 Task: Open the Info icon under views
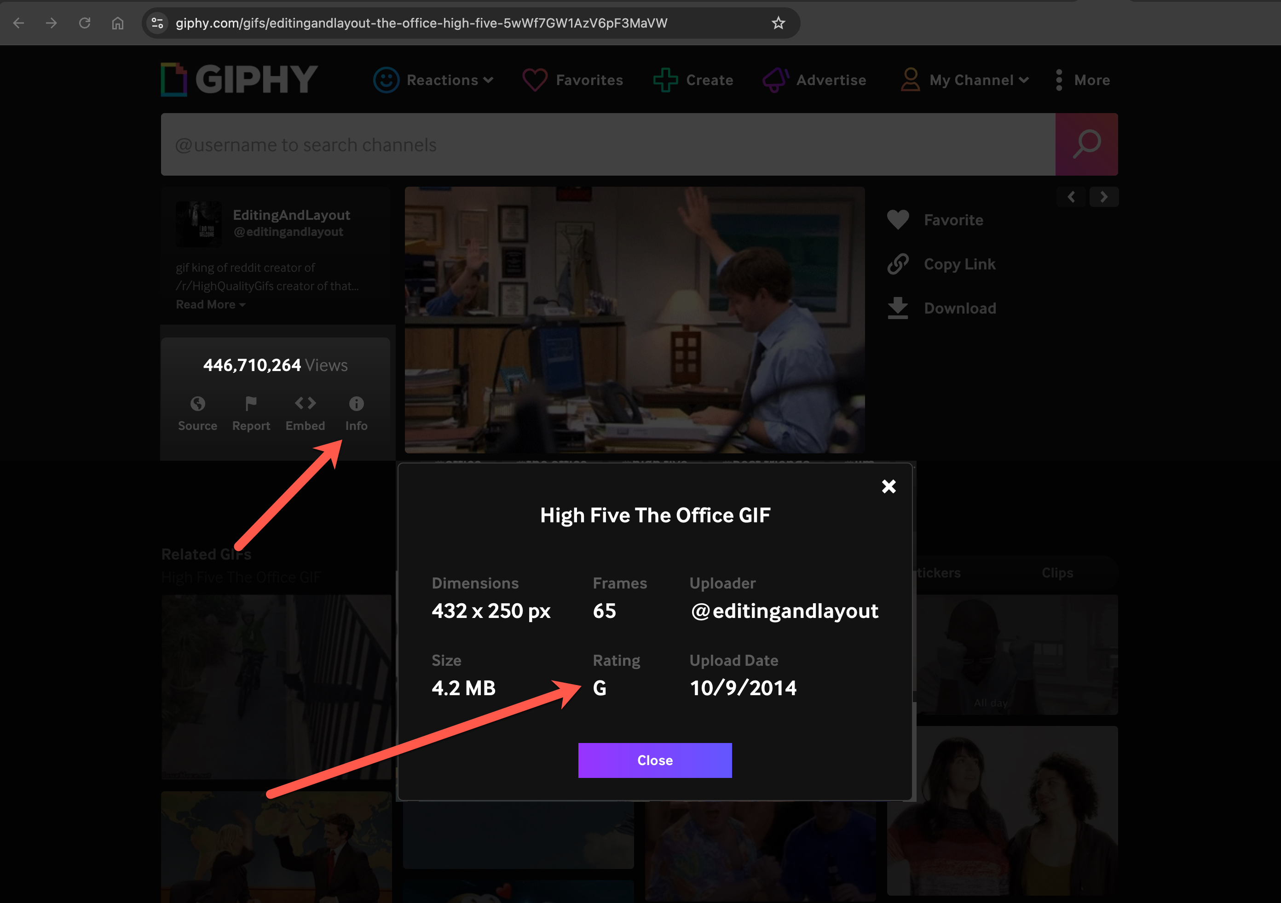(357, 403)
